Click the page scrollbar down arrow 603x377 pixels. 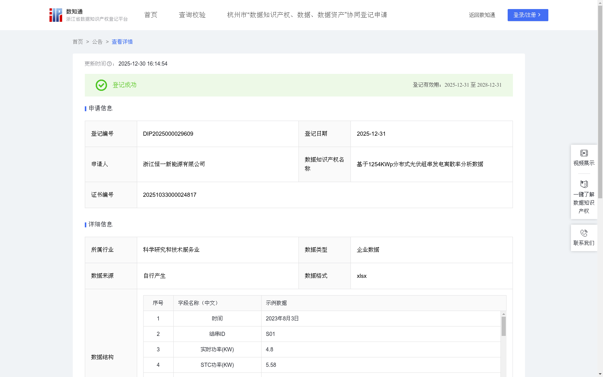(600, 374)
